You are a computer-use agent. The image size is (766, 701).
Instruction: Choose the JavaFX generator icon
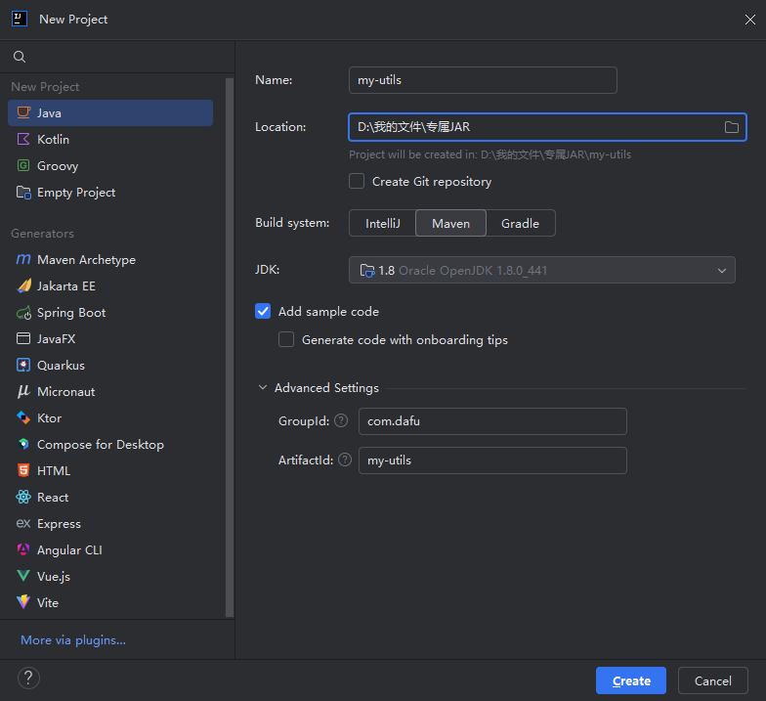23,338
